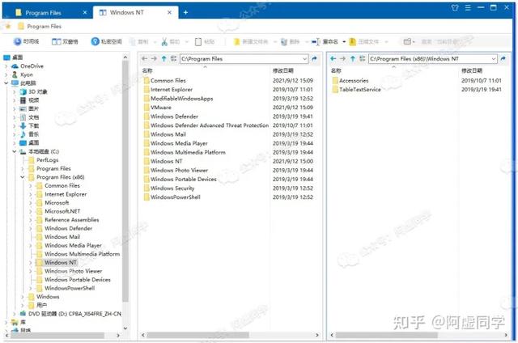The width and height of the screenshot is (518, 343).
Task: Collapse the 本地磁盘 (C:) tree node
Action: (15, 151)
